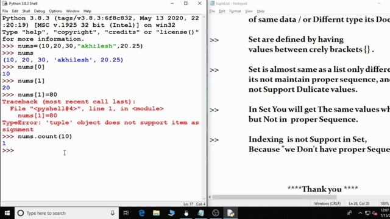Switch to Notepad taskbar icon
Image resolution: width=390 pixels, height=219 pixels.
coord(200,213)
